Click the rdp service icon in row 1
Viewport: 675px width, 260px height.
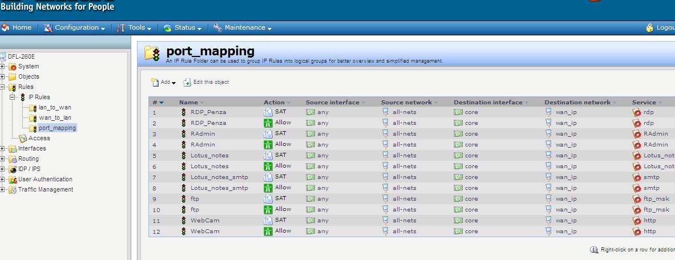click(637, 112)
